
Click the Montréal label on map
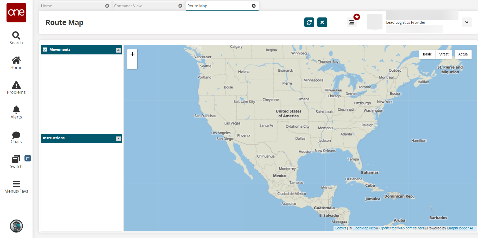386,77
